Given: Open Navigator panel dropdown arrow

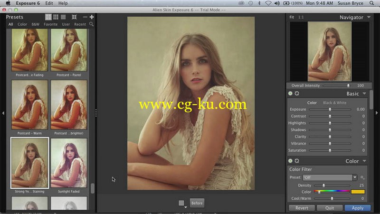Looking at the screenshot, I should (369, 17).
